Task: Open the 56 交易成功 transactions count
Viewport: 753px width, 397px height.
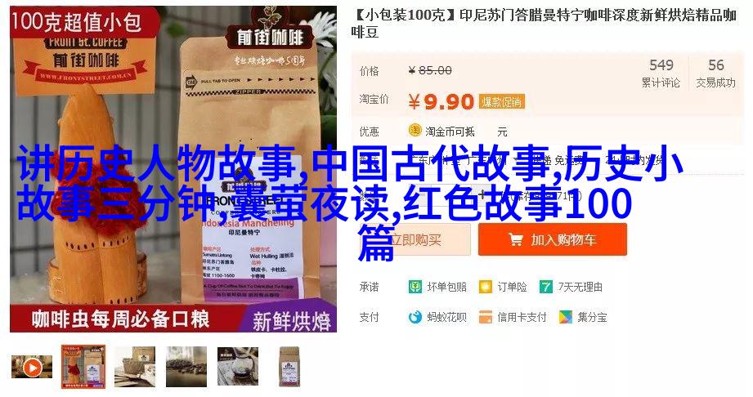Action: [715, 73]
